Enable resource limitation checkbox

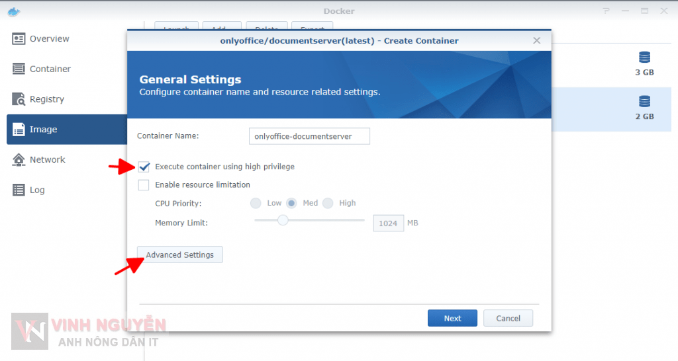(x=144, y=185)
